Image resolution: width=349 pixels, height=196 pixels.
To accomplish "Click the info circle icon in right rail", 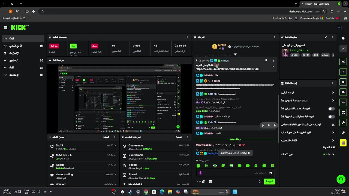I will pos(343,38).
